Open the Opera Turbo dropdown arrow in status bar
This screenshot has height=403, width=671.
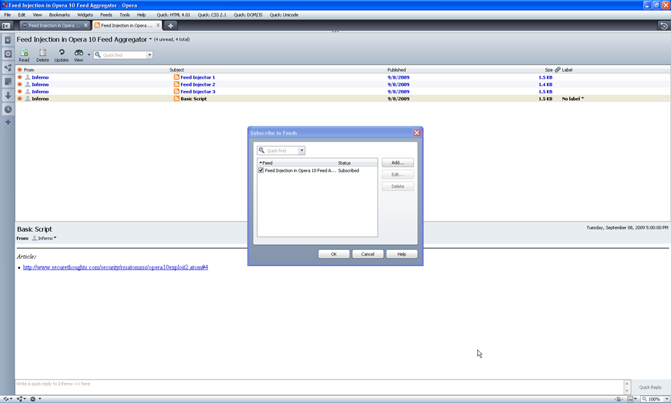pyautogui.click(x=40, y=399)
